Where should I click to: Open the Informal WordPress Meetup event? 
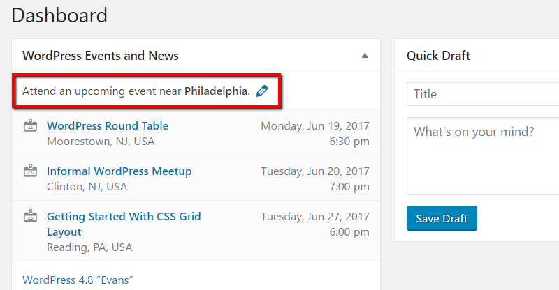point(119,171)
